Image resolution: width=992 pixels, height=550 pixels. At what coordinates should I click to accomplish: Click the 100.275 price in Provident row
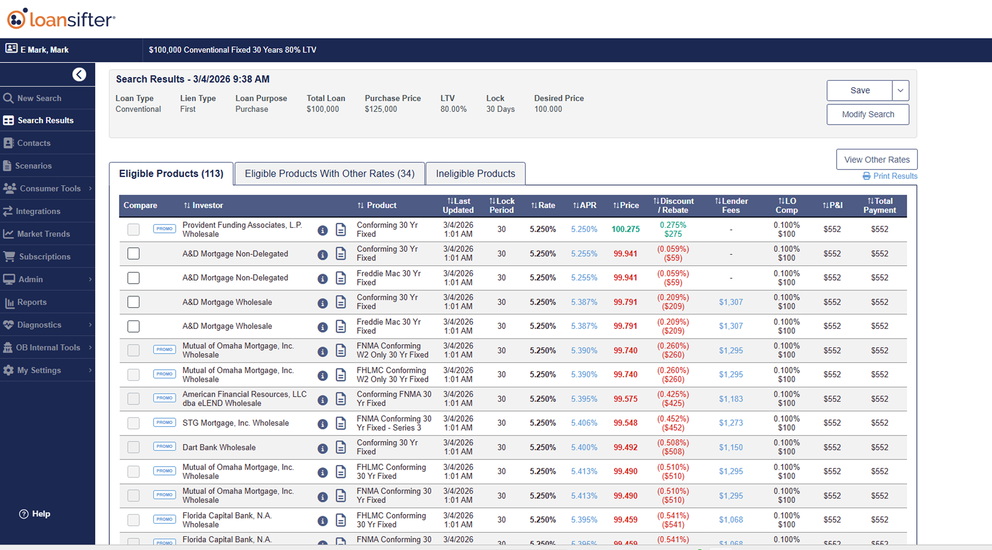pyautogui.click(x=625, y=229)
